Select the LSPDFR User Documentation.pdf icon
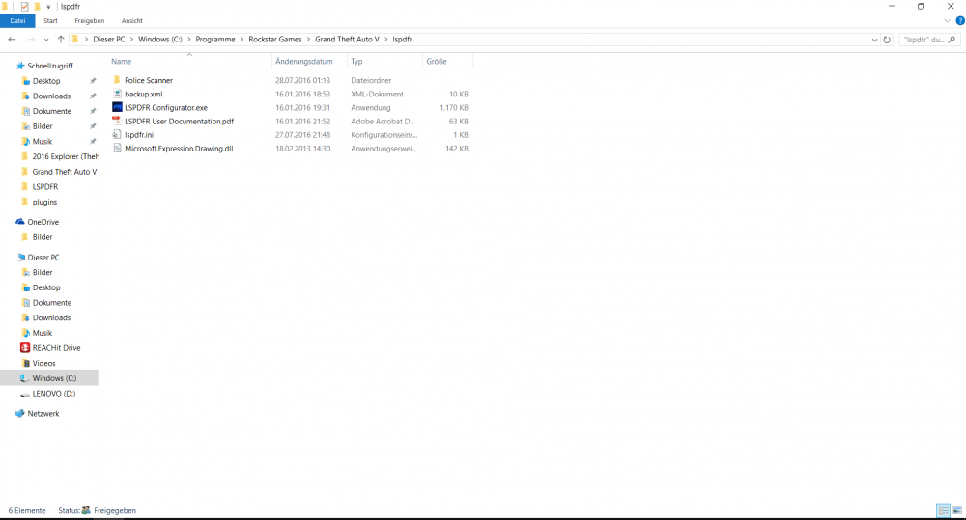Image resolution: width=966 pixels, height=520 pixels. (117, 121)
